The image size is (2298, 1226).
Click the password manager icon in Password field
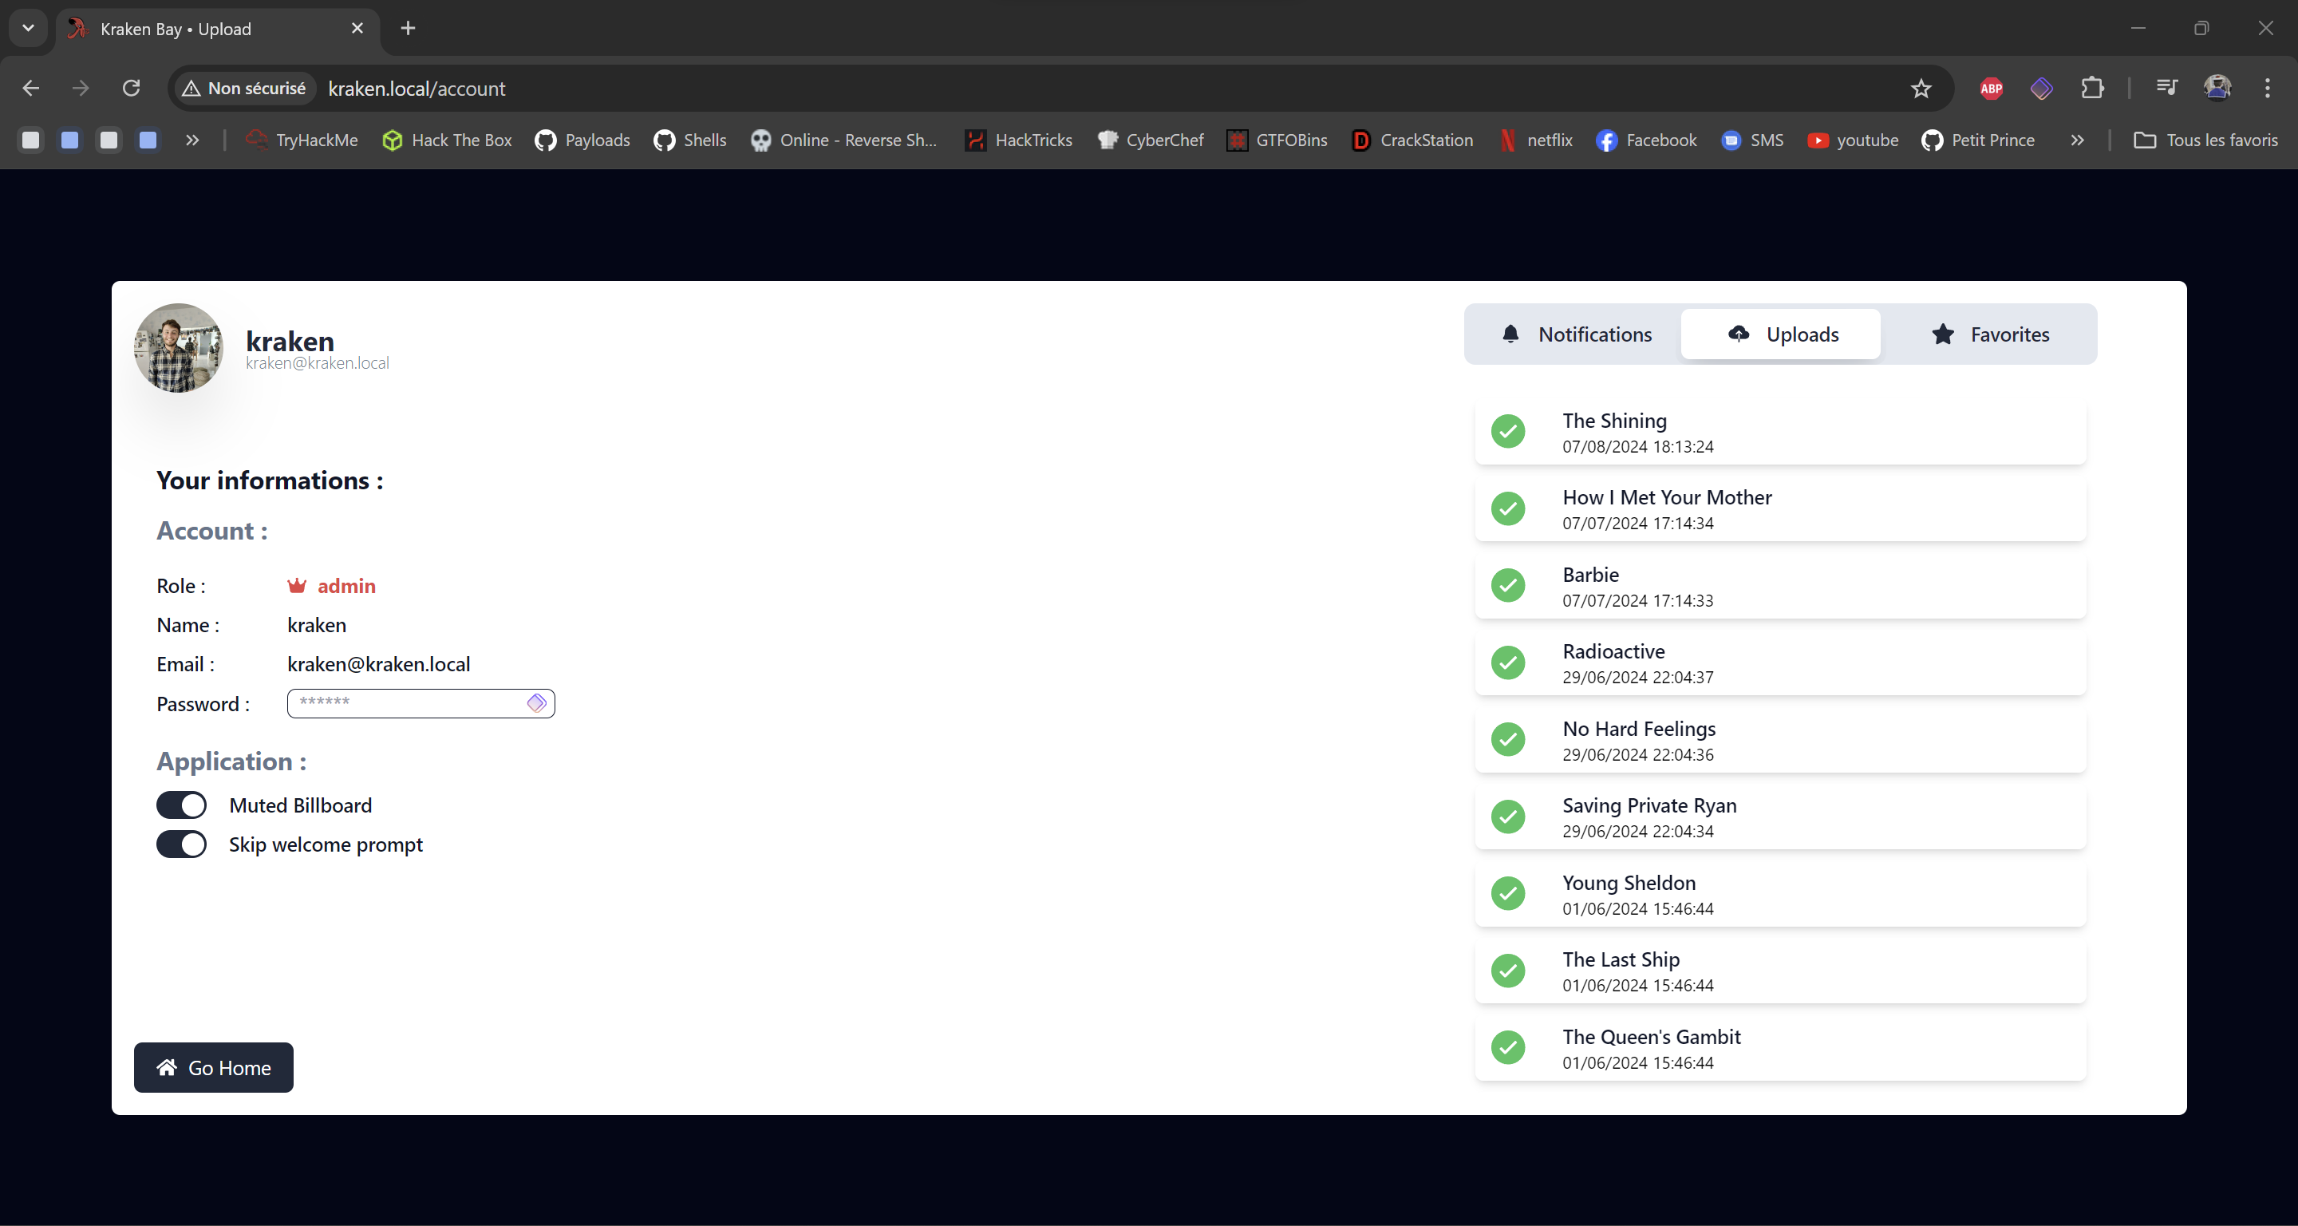[536, 703]
